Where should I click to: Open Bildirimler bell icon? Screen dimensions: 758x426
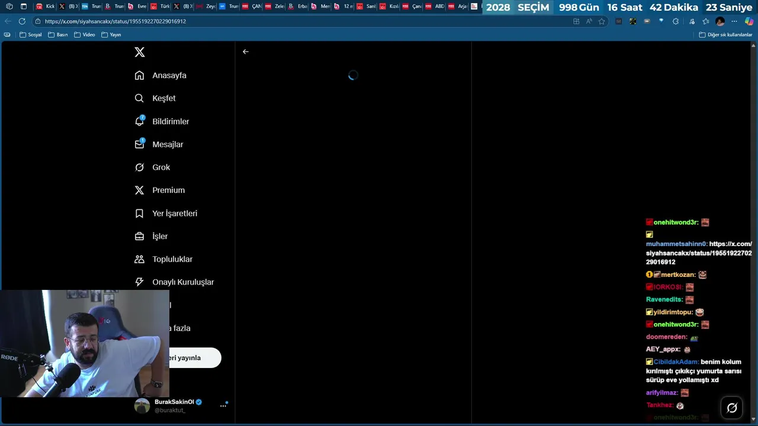[140, 121]
